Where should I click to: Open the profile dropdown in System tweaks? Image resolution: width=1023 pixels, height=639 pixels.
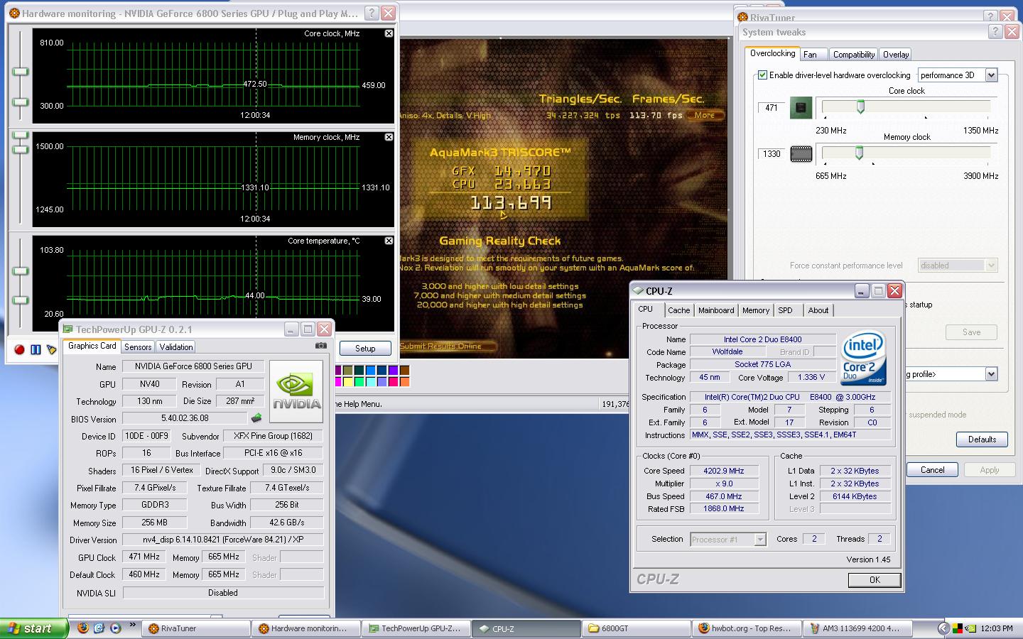point(992,373)
